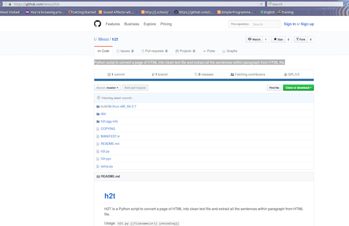Open the Sign up link
This screenshot has height=226, width=349.
pos(307,24)
